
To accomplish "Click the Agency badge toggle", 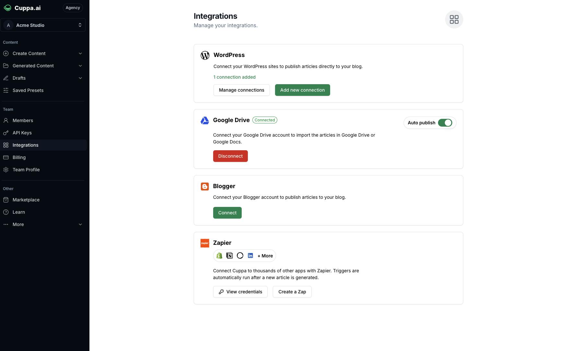I will click(73, 7).
